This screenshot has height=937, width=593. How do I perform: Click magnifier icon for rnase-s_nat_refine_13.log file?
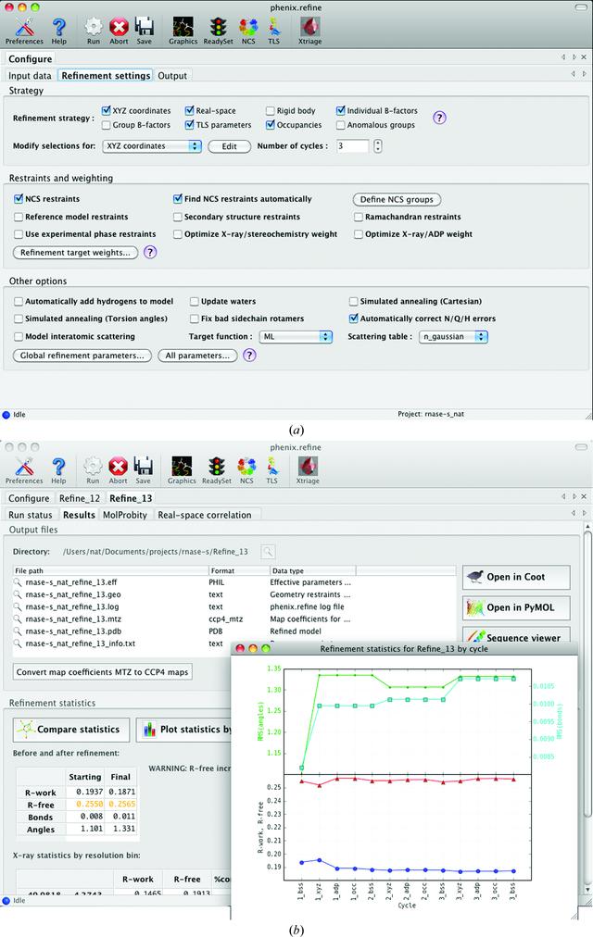pyautogui.click(x=18, y=606)
